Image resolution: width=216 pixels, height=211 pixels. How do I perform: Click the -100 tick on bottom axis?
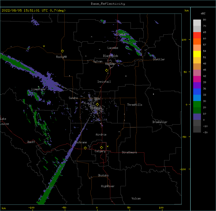point(31,207)
